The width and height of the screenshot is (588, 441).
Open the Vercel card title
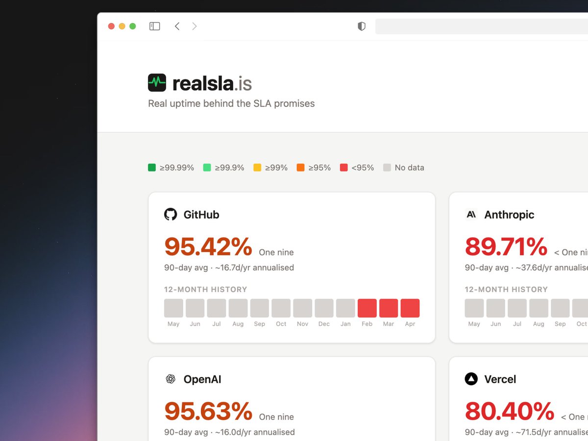pyautogui.click(x=500, y=379)
